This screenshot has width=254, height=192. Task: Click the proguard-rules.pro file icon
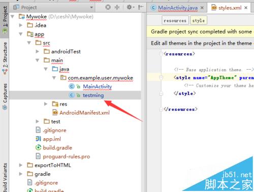tap(38, 156)
